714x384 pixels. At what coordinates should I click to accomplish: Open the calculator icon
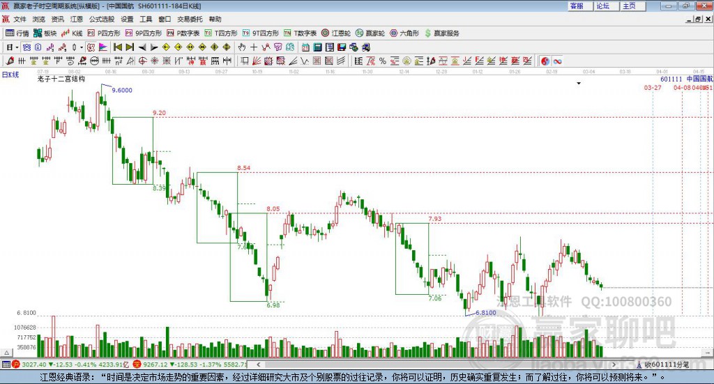pos(317,47)
